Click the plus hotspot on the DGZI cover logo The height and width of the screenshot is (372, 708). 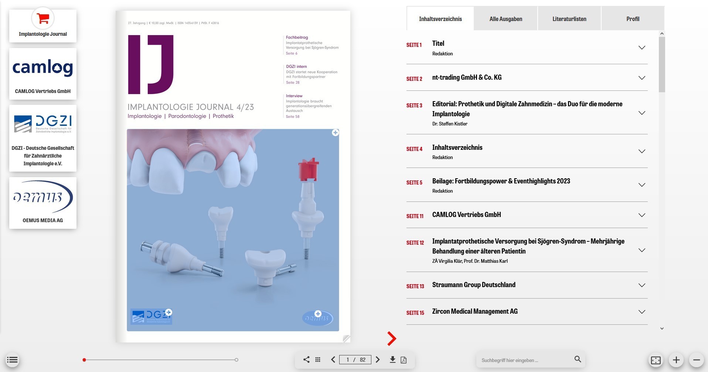[169, 312]
